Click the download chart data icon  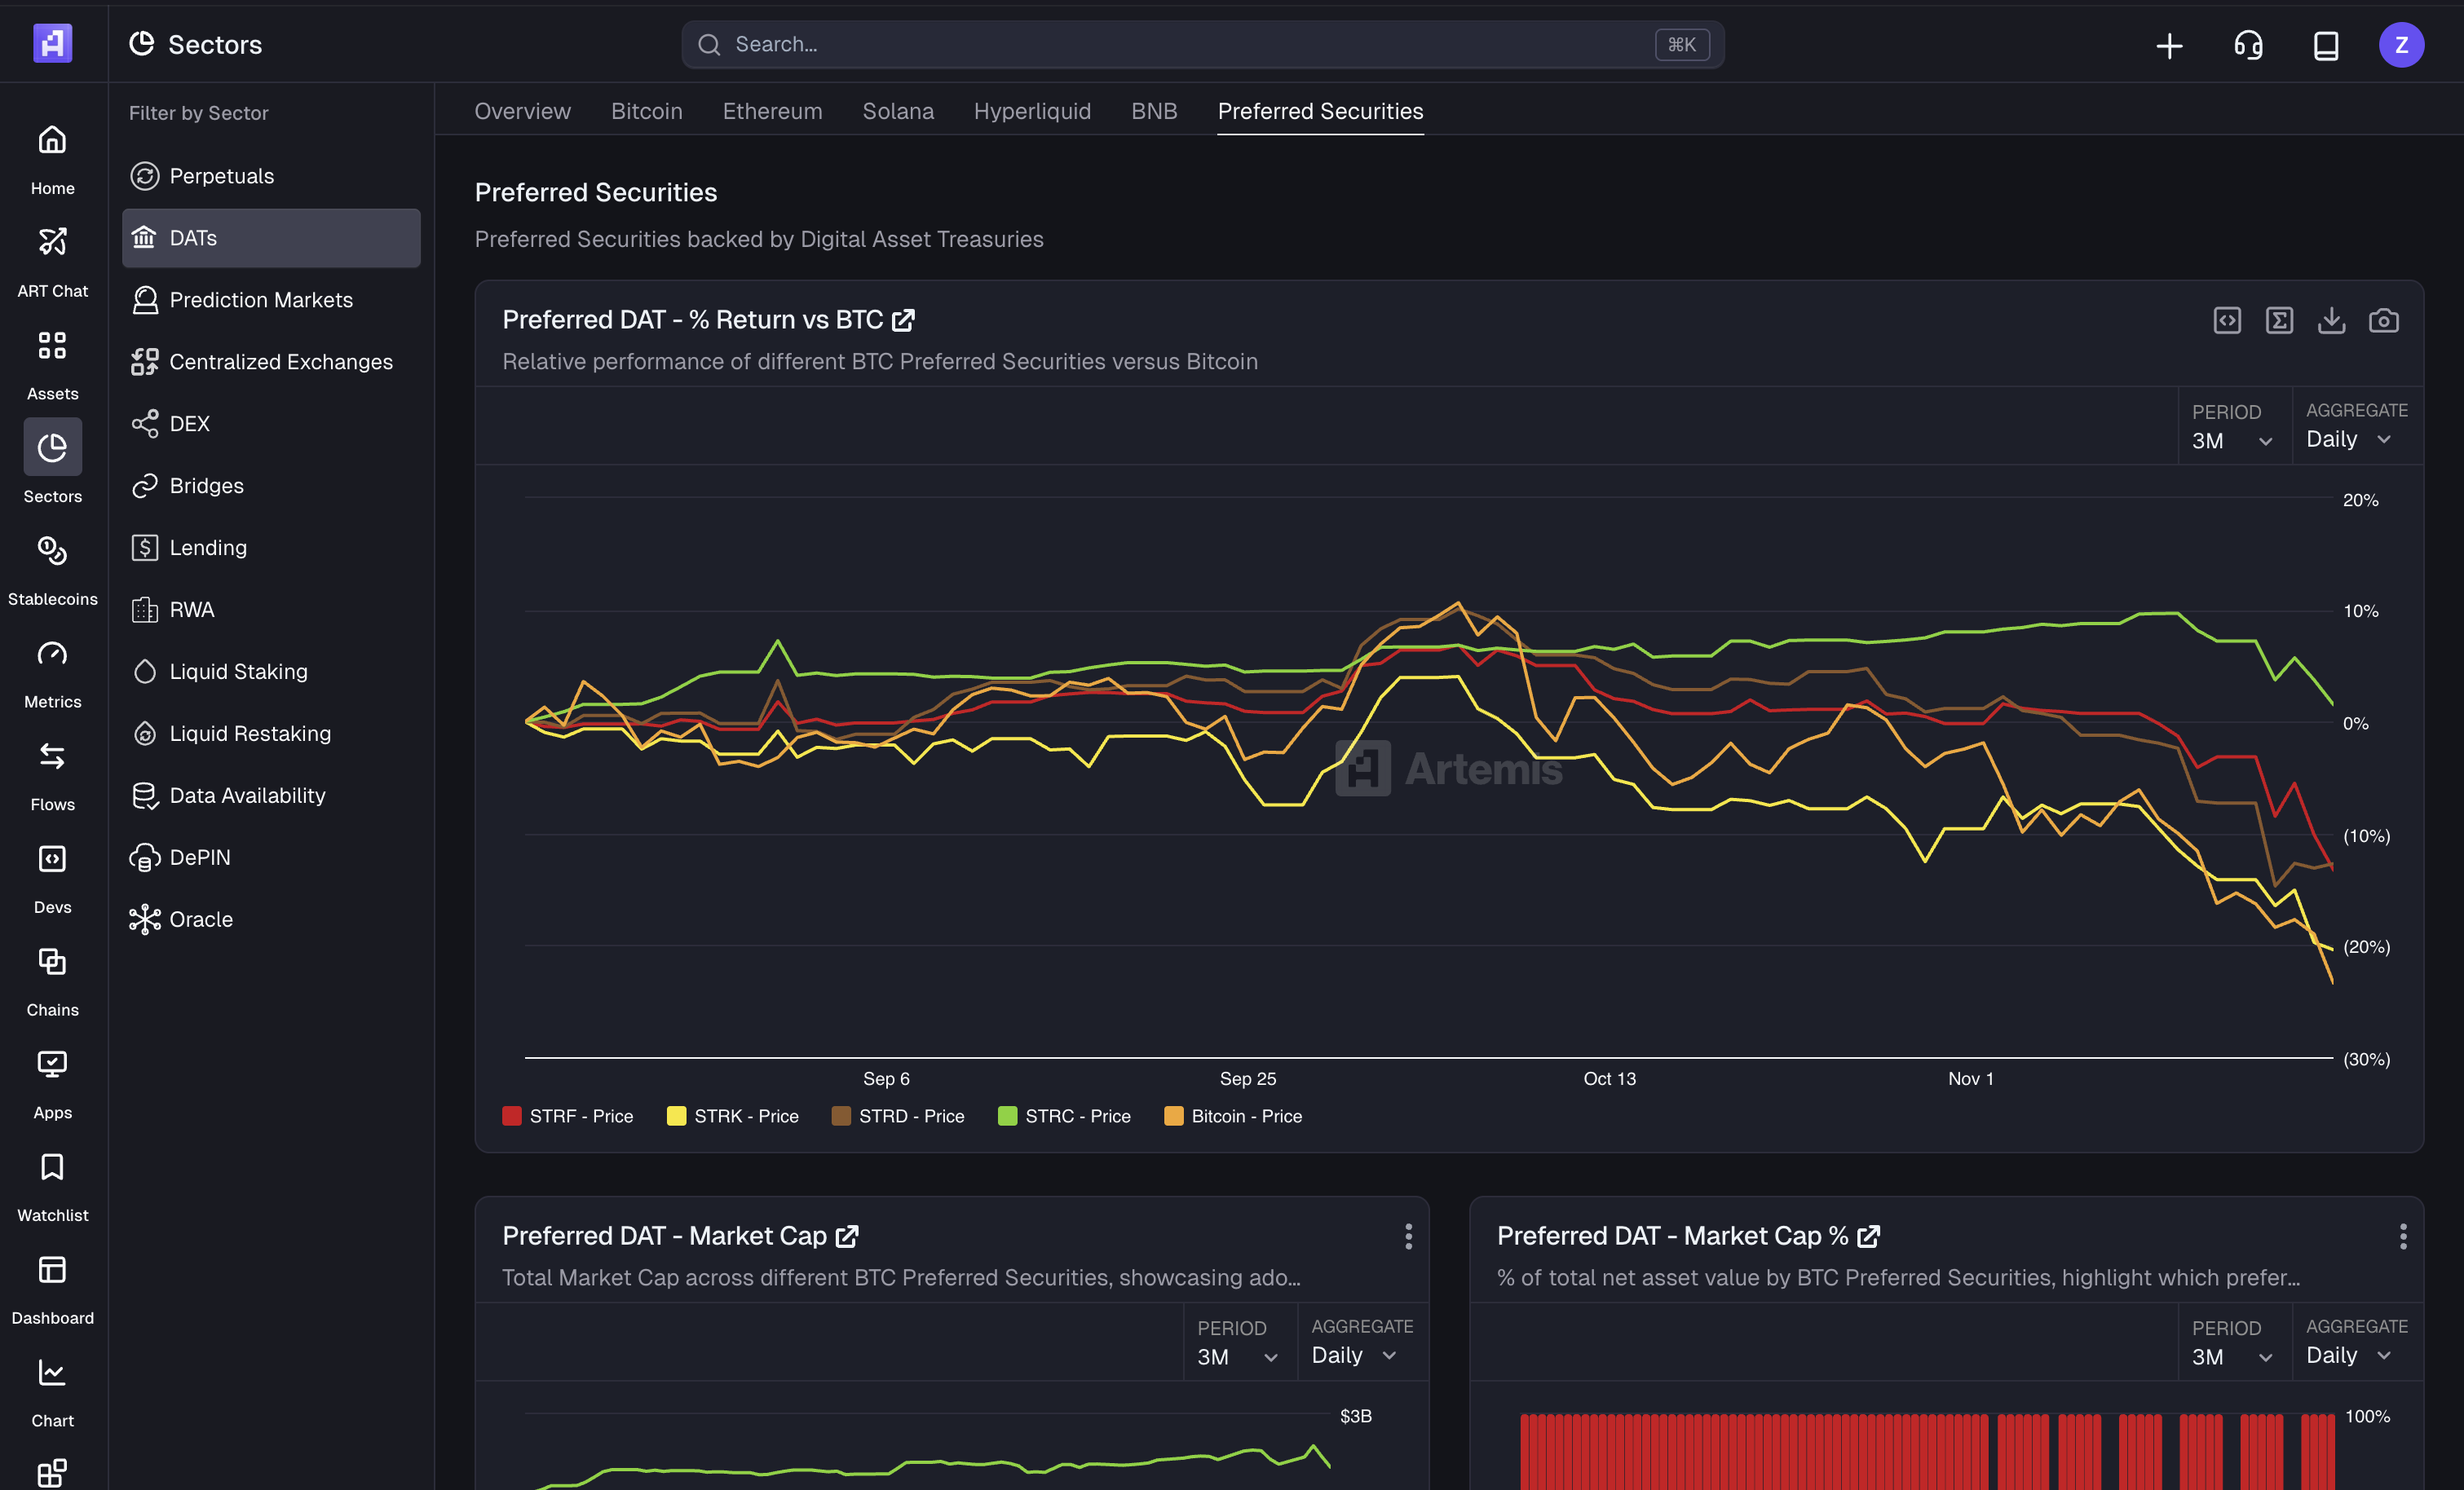[2331, 321]
